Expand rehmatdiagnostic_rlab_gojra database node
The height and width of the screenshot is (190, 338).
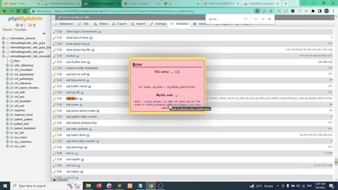coord(3,43)
